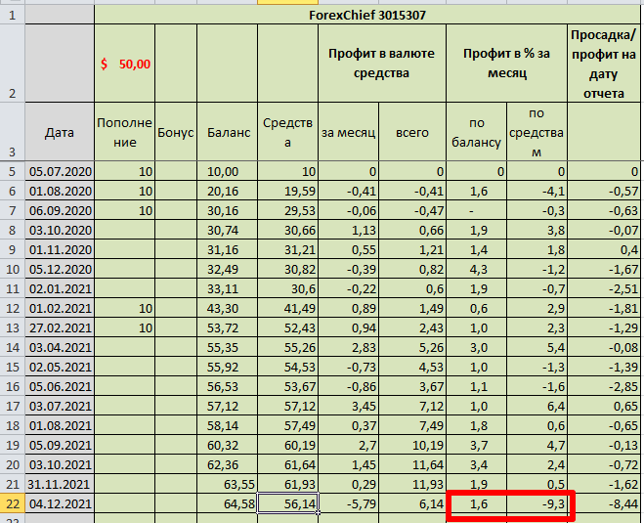Select balance cell 64,58
Image resolution: width=644 pixels, height=523 pixels.
pyautogui.click(x=228, y=503)
